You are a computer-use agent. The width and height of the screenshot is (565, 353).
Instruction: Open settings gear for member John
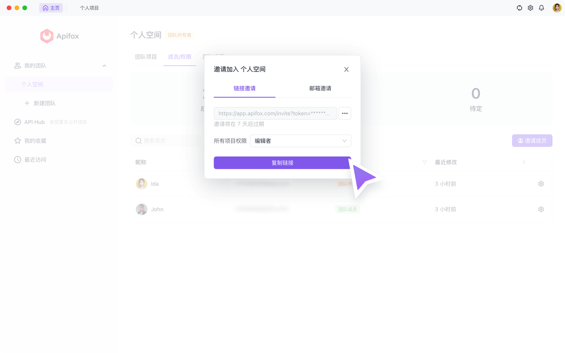coord(541,210)
